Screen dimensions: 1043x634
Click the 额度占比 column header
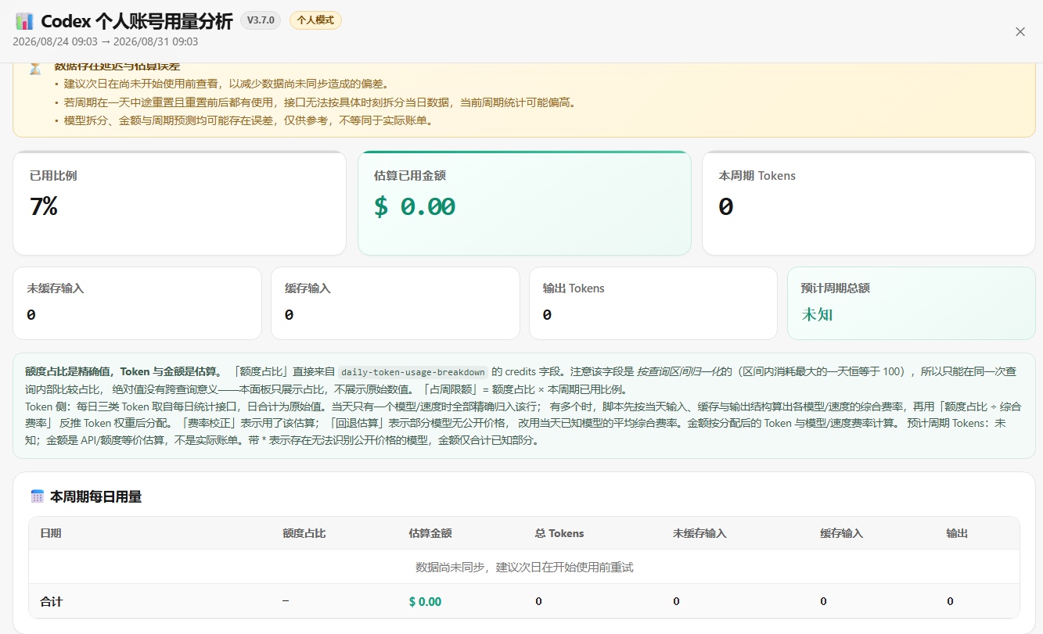pos(304,533)
